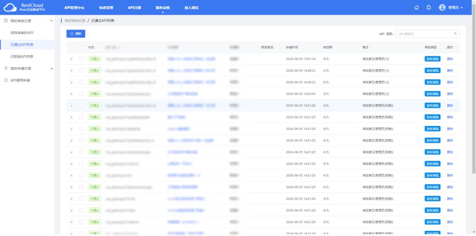Expand the first table row with plus
Screen dimensions: 476x236
pos(71,59)
